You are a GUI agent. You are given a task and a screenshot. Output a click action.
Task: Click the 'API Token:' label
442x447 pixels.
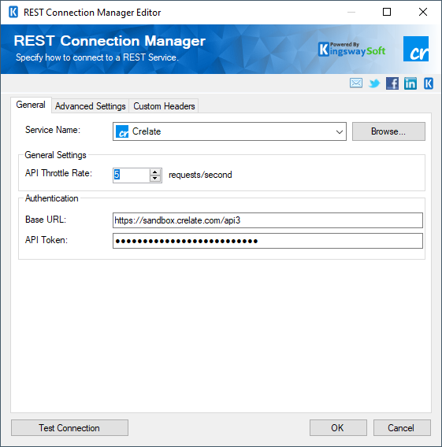pos(46,240)
